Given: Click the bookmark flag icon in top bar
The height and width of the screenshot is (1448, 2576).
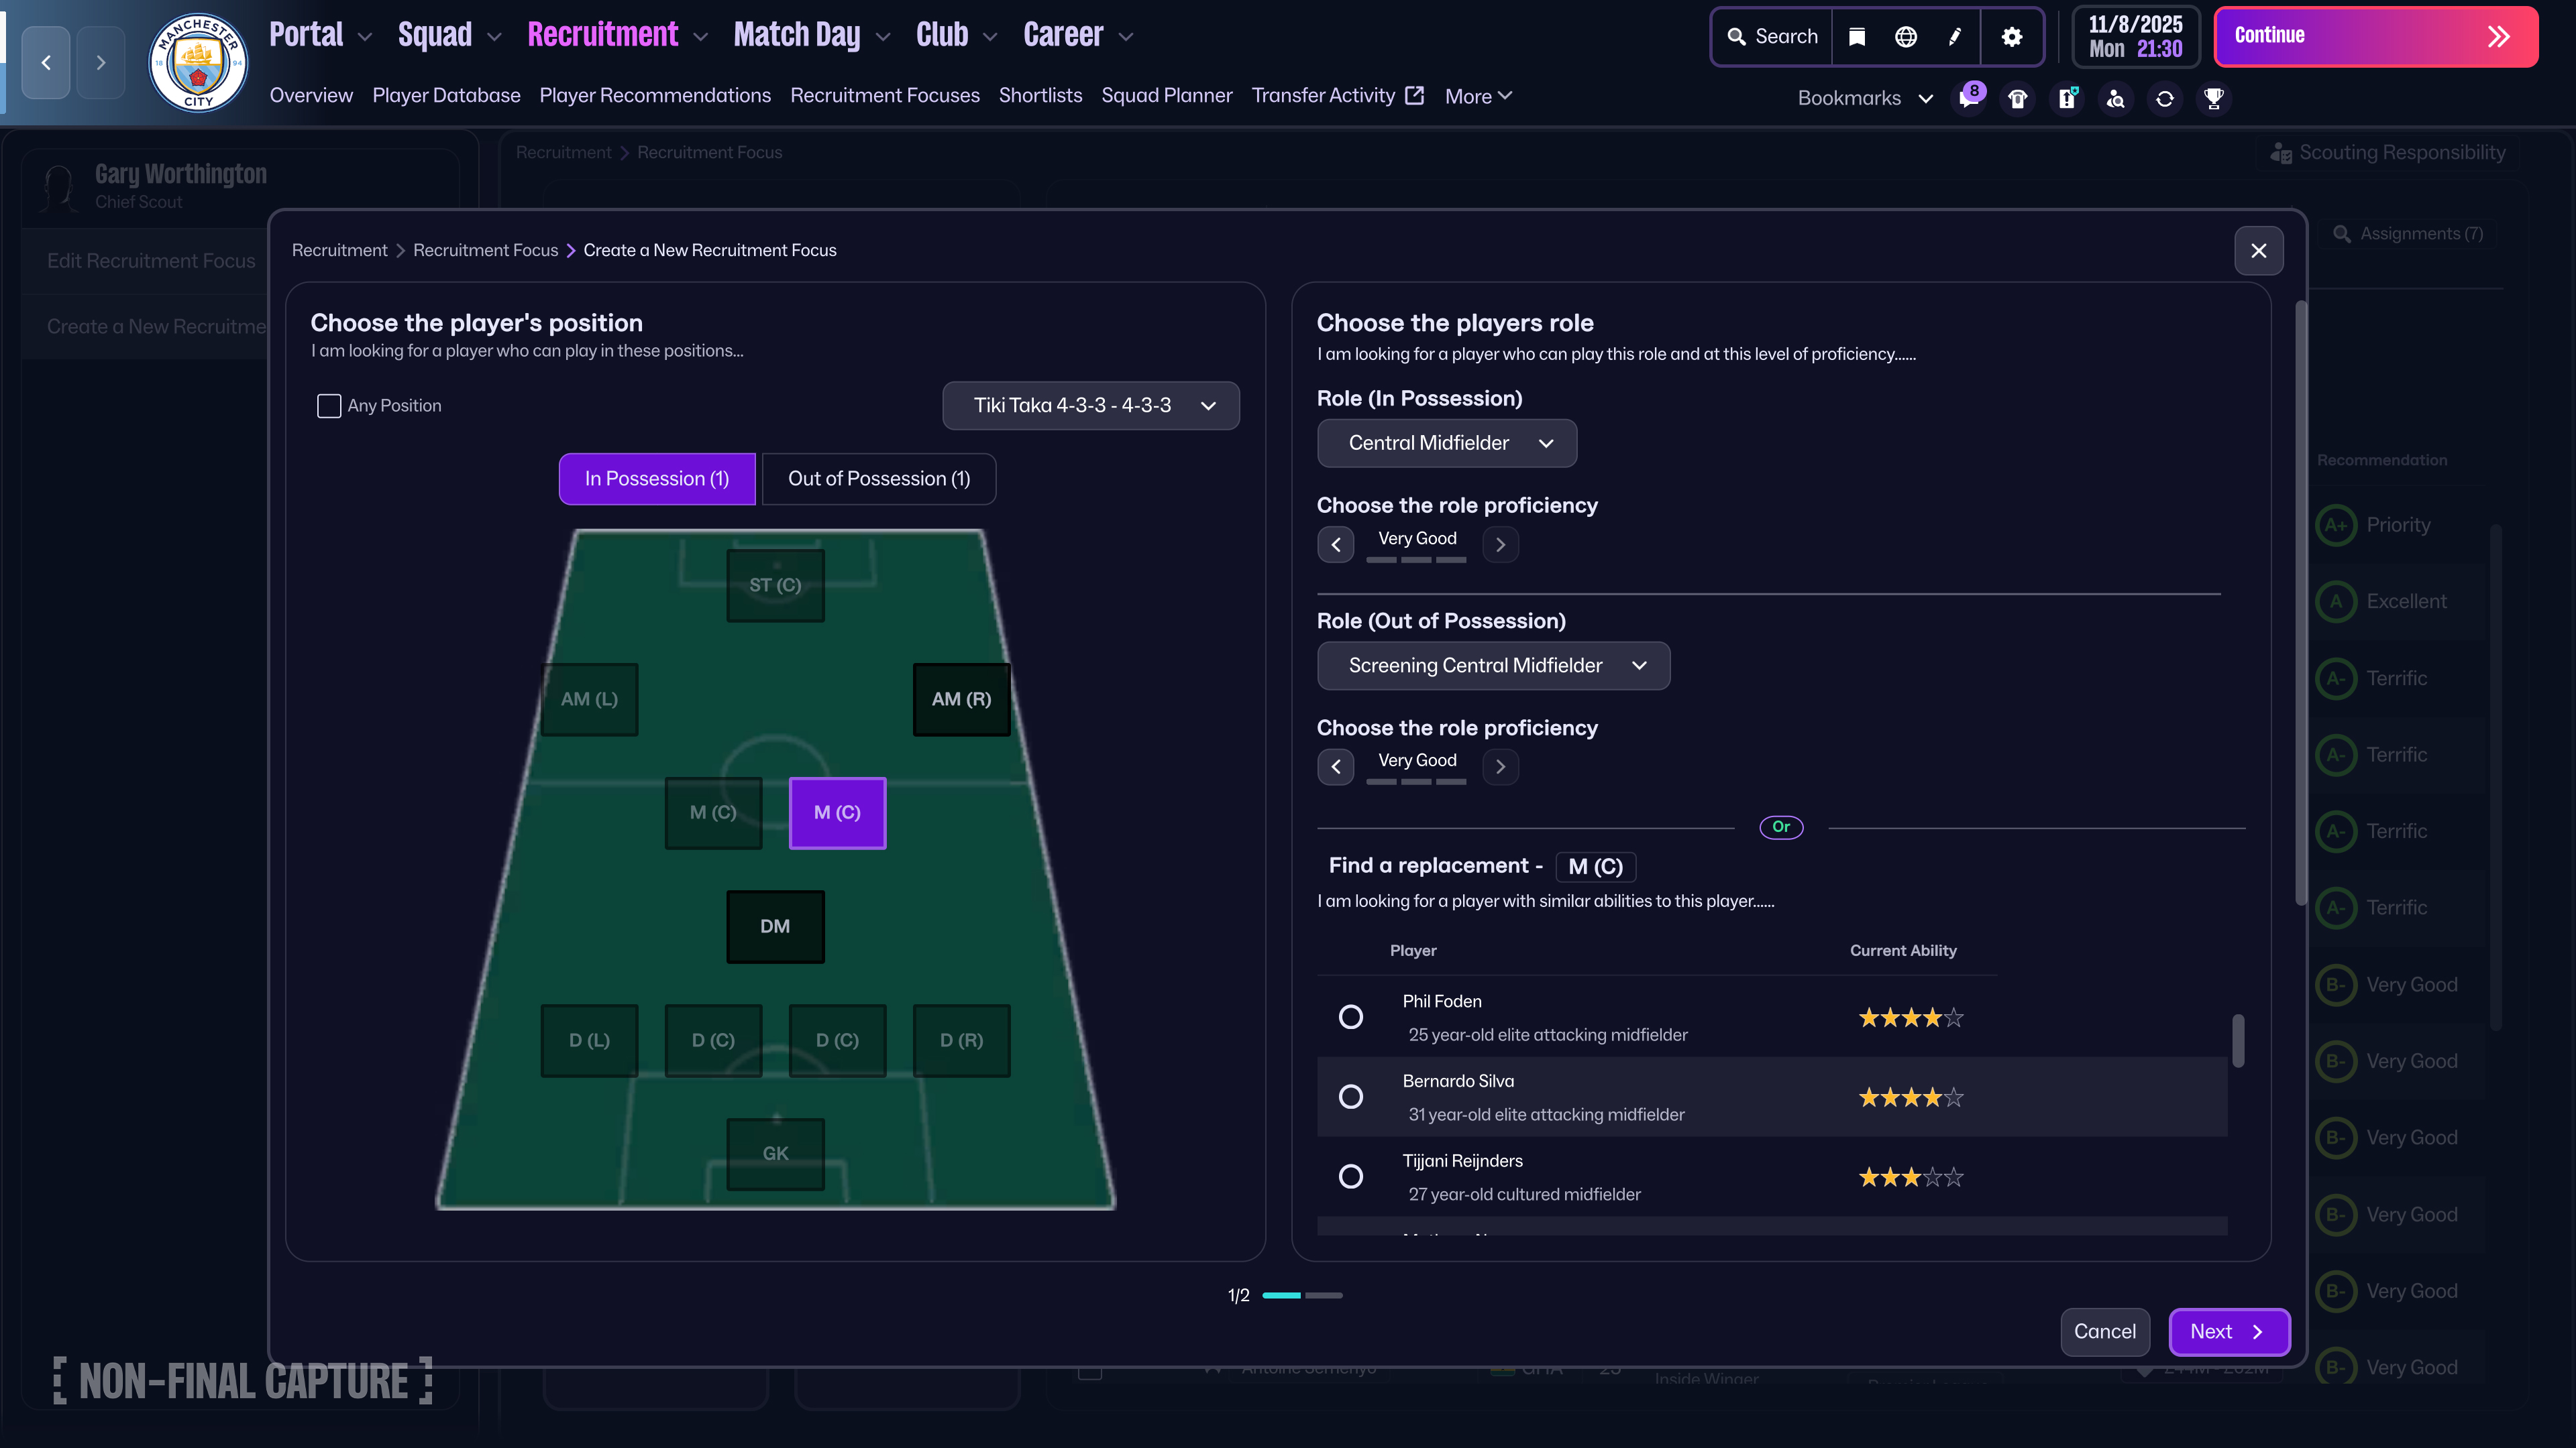Looking at the screenshot, I should pyautogui.click(x=1857, y=37).
